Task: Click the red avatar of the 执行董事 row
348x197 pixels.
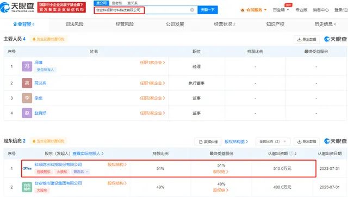Action: coord(27,83)
